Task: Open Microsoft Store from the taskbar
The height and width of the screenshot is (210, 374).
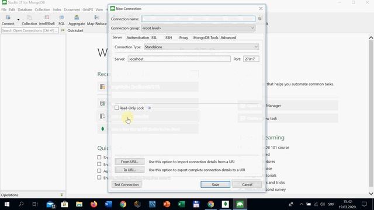Action: pos(65,204)
